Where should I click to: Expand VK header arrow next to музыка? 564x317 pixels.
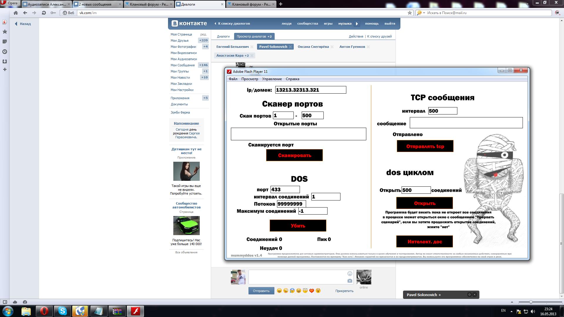click(x=357, y=24)
